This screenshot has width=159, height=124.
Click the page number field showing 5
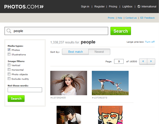click(x=119, y=61)
